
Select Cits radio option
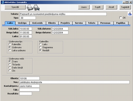[10, 70]
